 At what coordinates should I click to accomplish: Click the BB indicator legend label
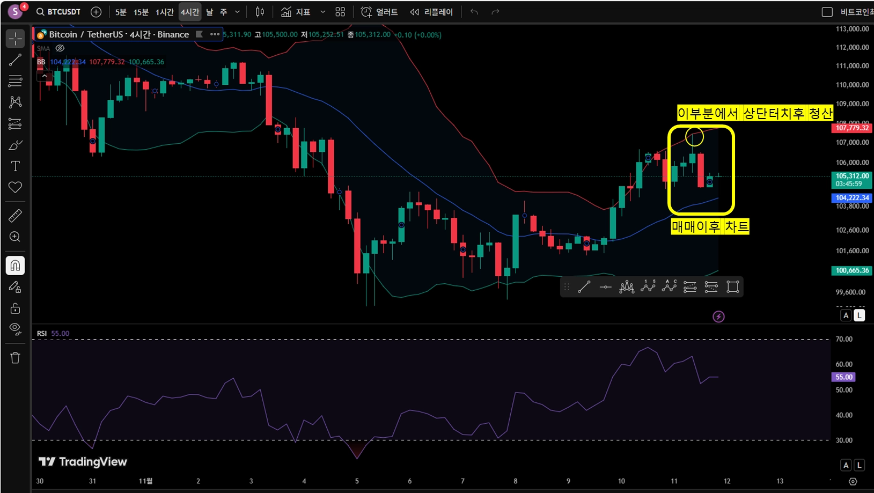(x=41, y=62)
